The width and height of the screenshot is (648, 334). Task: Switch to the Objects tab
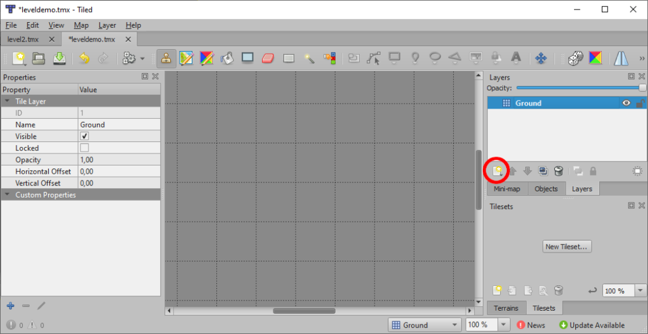pos(546,189)
